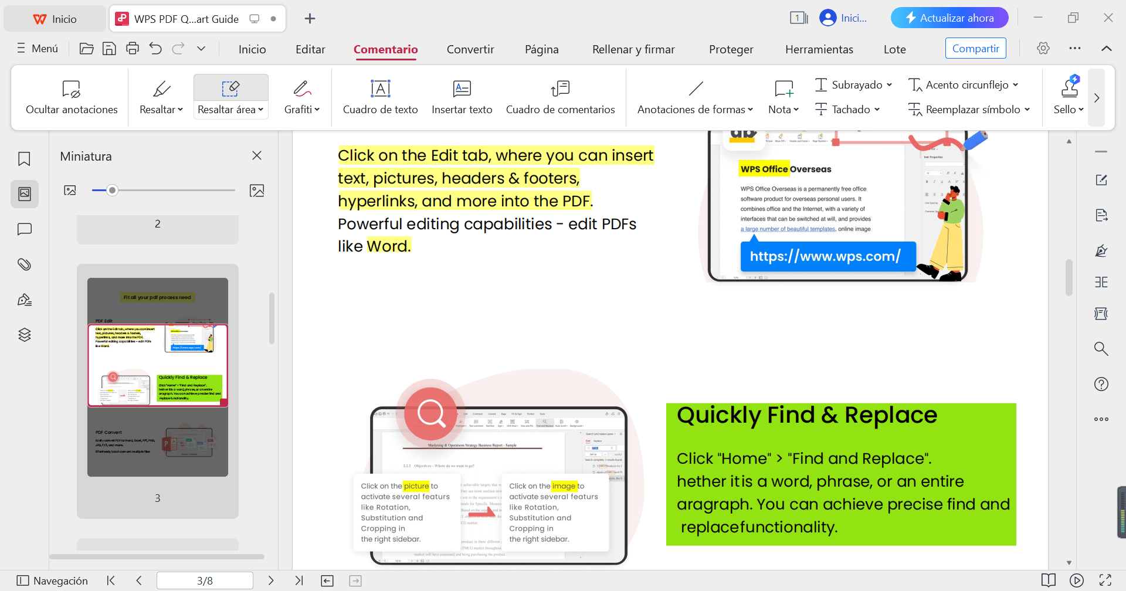
Task: Jump to the last page
Action: [x=299, y=580]
